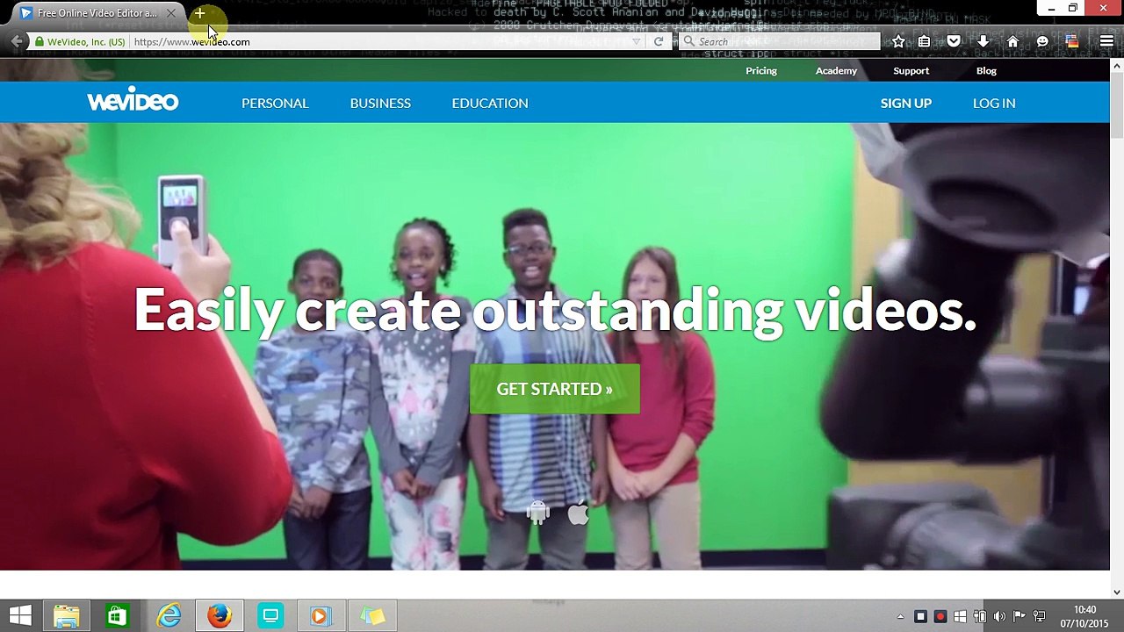Open the network tray icon
Screen dimensions: 1124x632
pos(1040,617)
